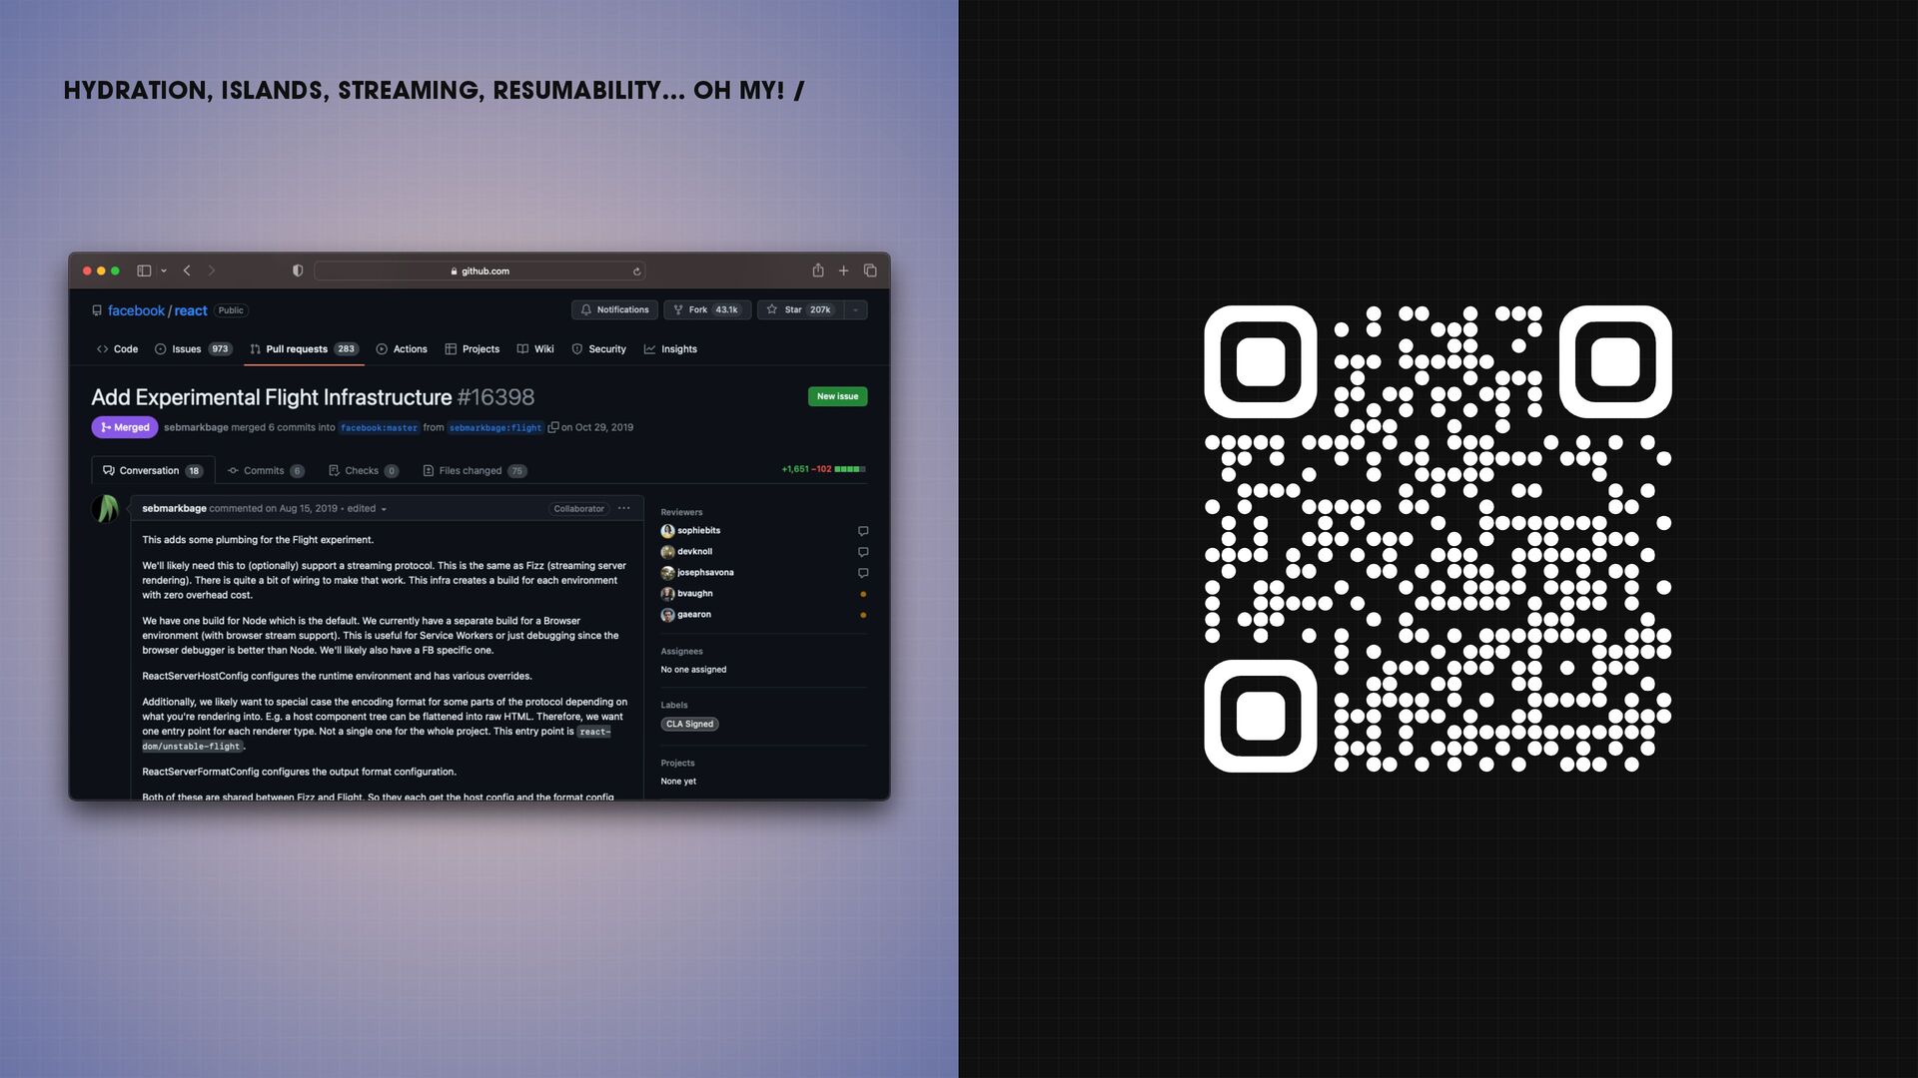Click the Safari sidebar toggle icon
The width and height of the screenshot is (1918, 1078).
tap(144, 270)
